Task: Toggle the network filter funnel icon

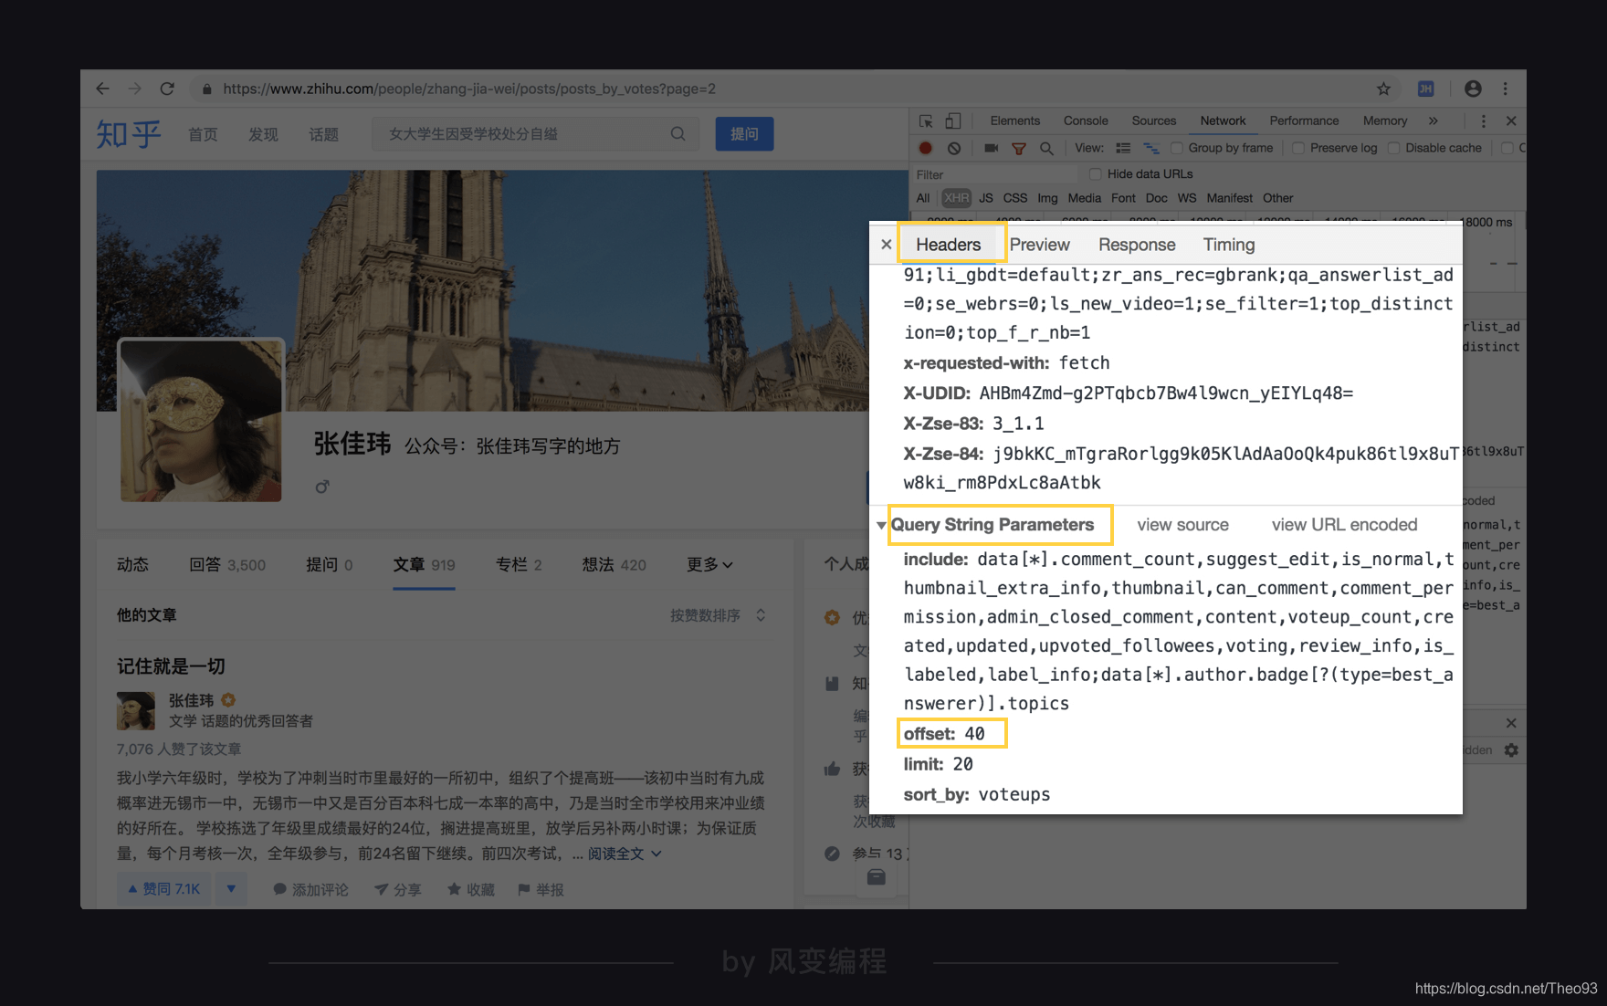Action: (x=1019, y=148)
